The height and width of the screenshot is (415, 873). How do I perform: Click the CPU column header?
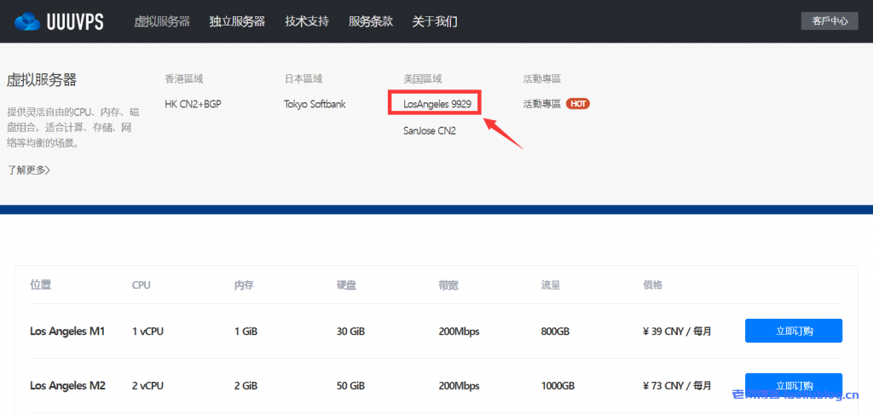point(142,285)
